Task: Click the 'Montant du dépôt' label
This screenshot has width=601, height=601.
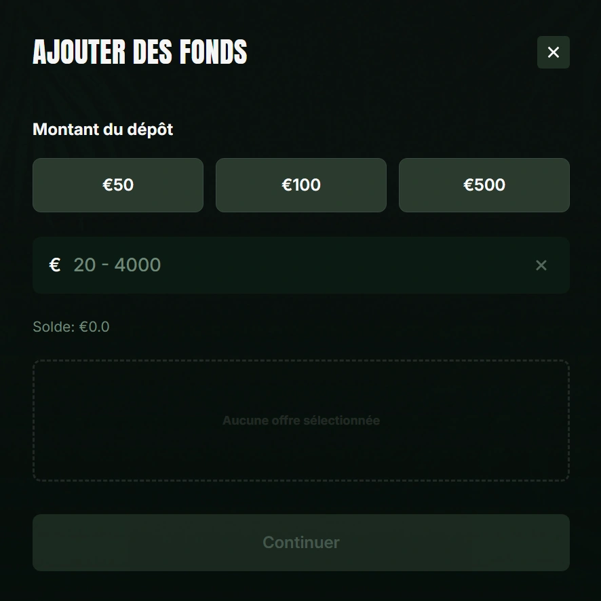Action: (102, 129)
